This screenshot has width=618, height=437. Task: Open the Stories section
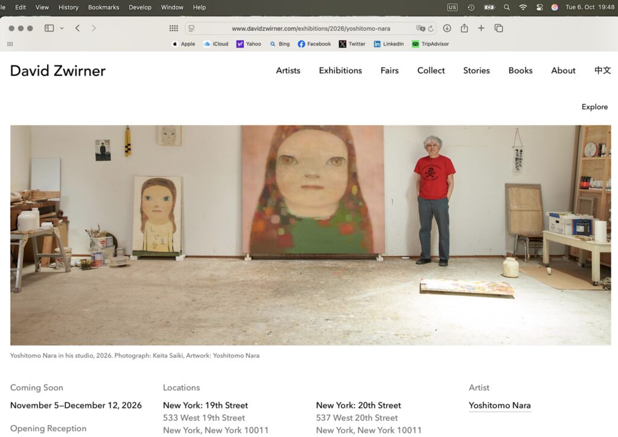coord(477,71)
